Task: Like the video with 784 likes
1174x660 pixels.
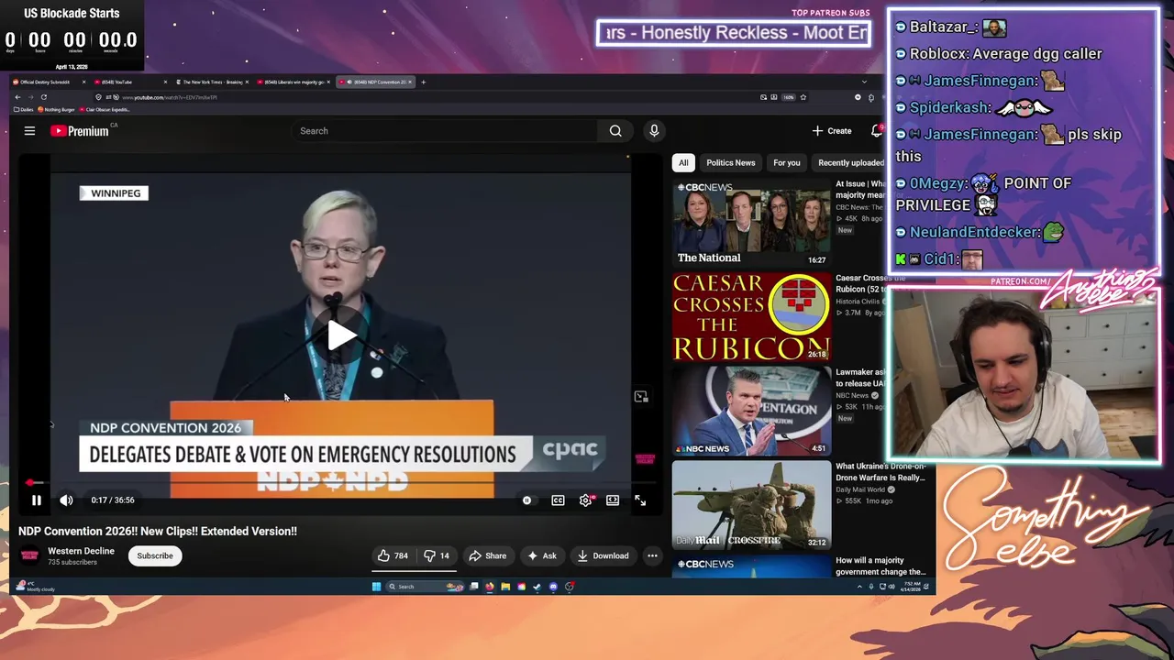Action: (x=393, y=555)
